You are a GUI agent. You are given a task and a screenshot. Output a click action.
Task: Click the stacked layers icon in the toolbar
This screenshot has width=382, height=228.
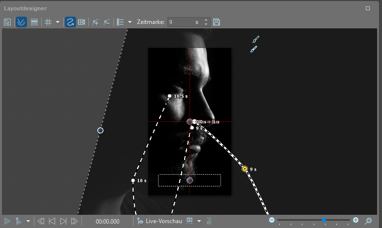click(34, 22)
